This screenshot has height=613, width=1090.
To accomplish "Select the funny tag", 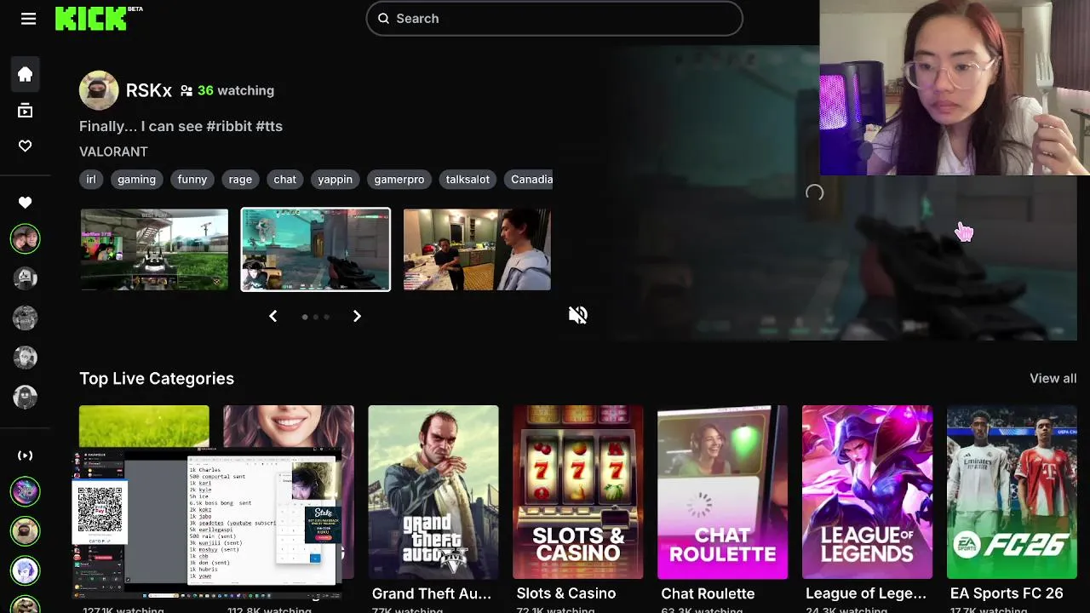I will (x=192, y=179).
